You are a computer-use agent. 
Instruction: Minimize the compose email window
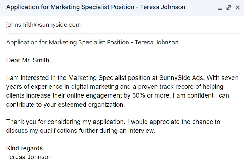click(220, 8)
